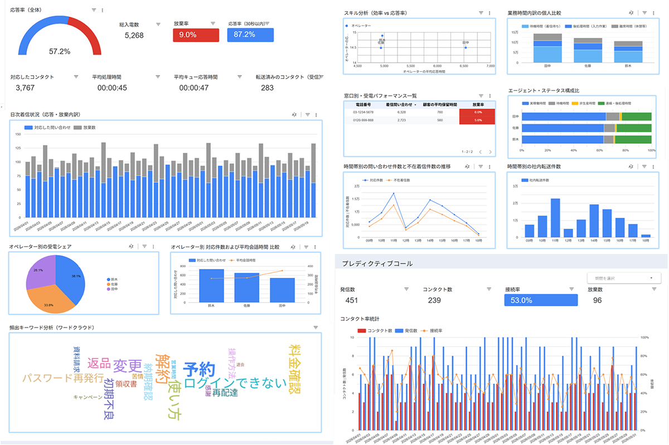Open filter icon on 窓口別・受電パフォーマンス一覧 table
Image resolution: width=669 pixels, height=445 pixels.
[481, 96]
